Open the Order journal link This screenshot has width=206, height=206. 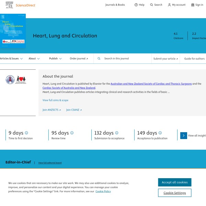pyautogui.click(x=79, y=59)
